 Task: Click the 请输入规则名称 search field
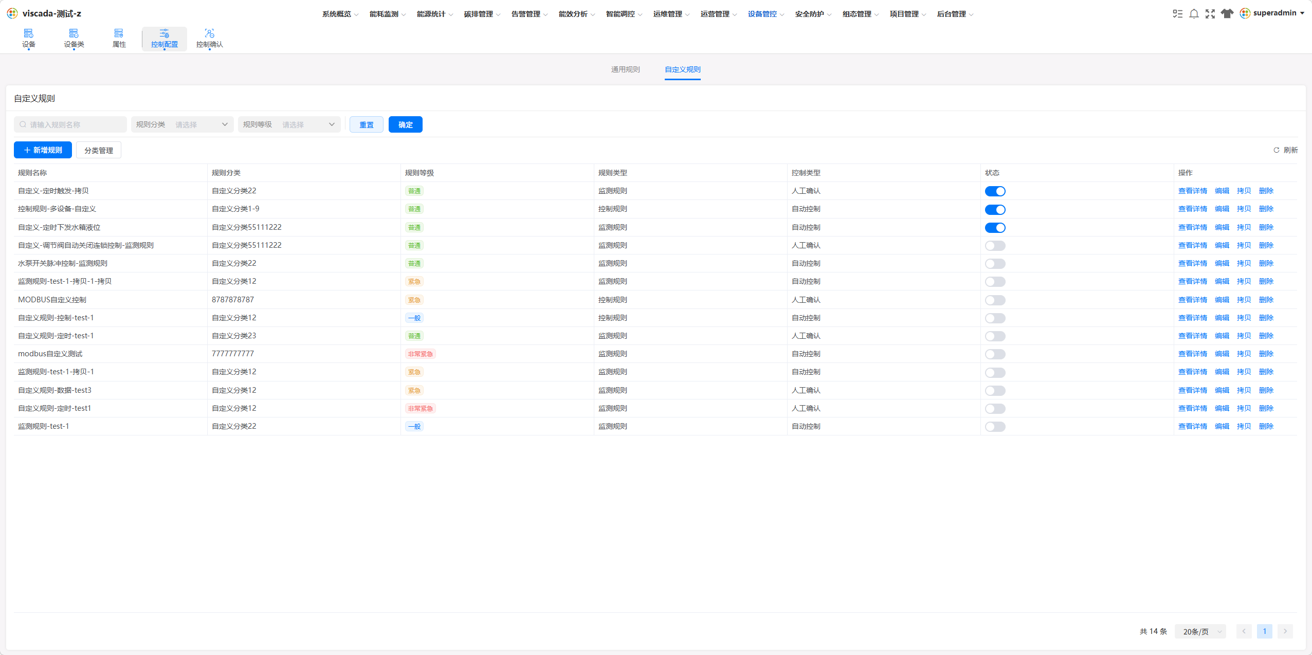(70, 124)
